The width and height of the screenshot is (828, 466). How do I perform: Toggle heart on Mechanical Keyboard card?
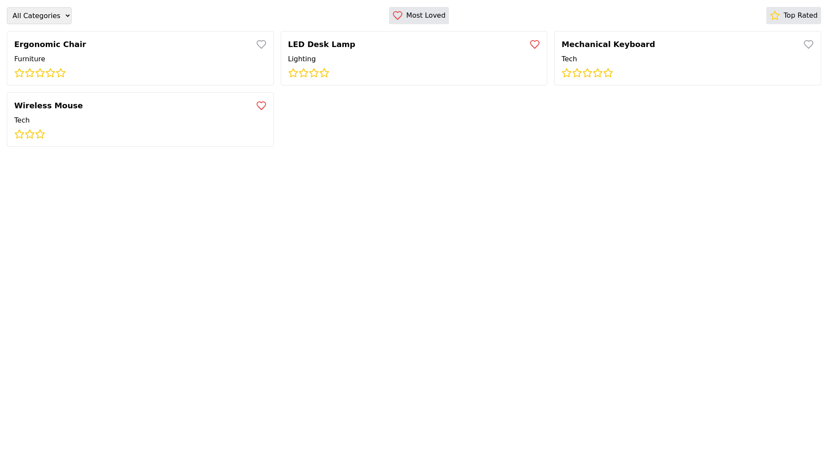pyautogui.click(x=808, y=44)
